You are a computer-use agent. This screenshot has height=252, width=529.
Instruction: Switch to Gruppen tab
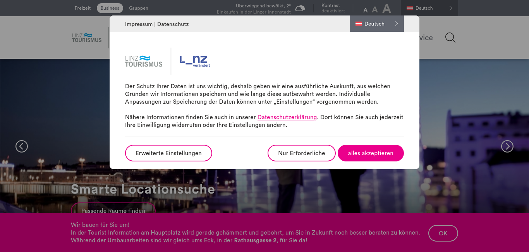139,8
